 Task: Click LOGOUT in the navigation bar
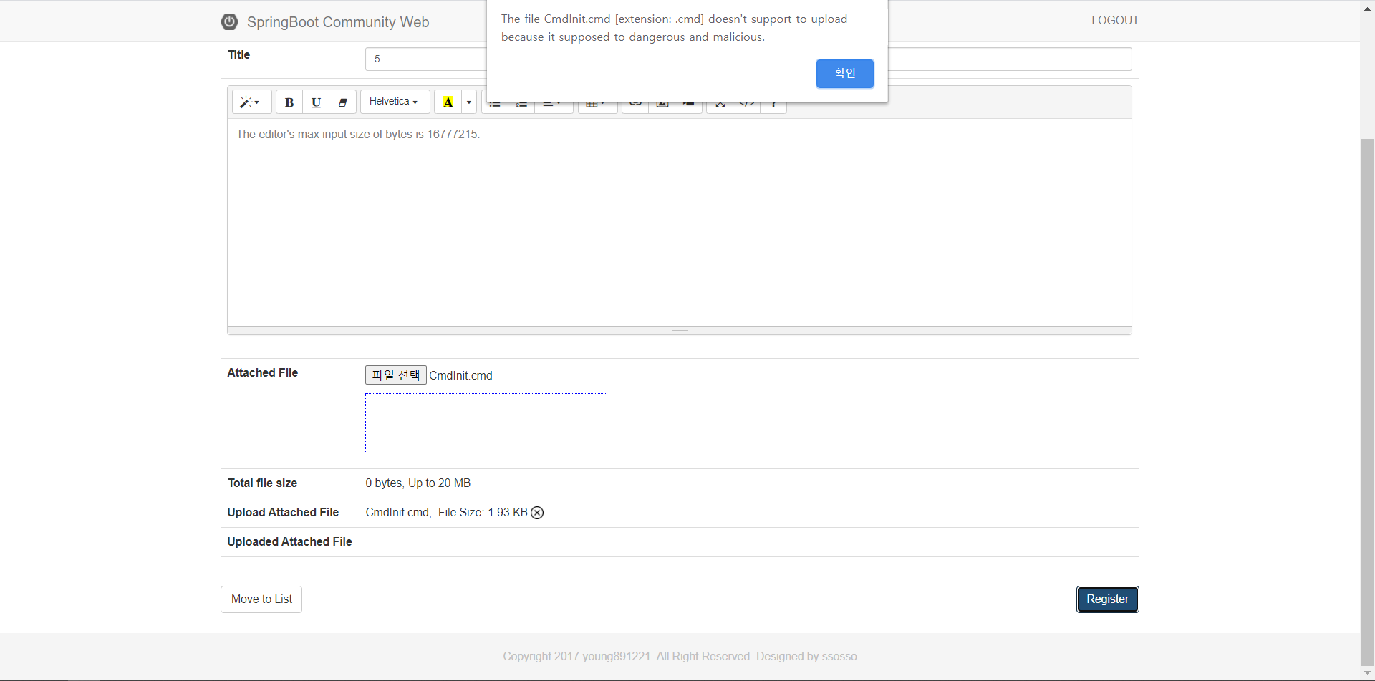pos(1114,20)
